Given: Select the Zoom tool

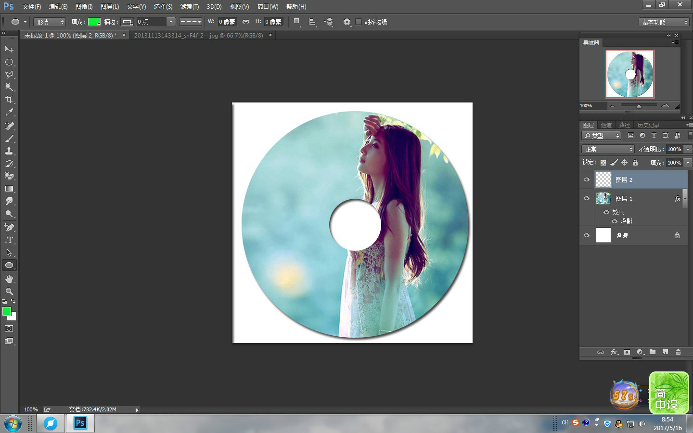Looking at the screenshot, I should [x=9, y=292].
